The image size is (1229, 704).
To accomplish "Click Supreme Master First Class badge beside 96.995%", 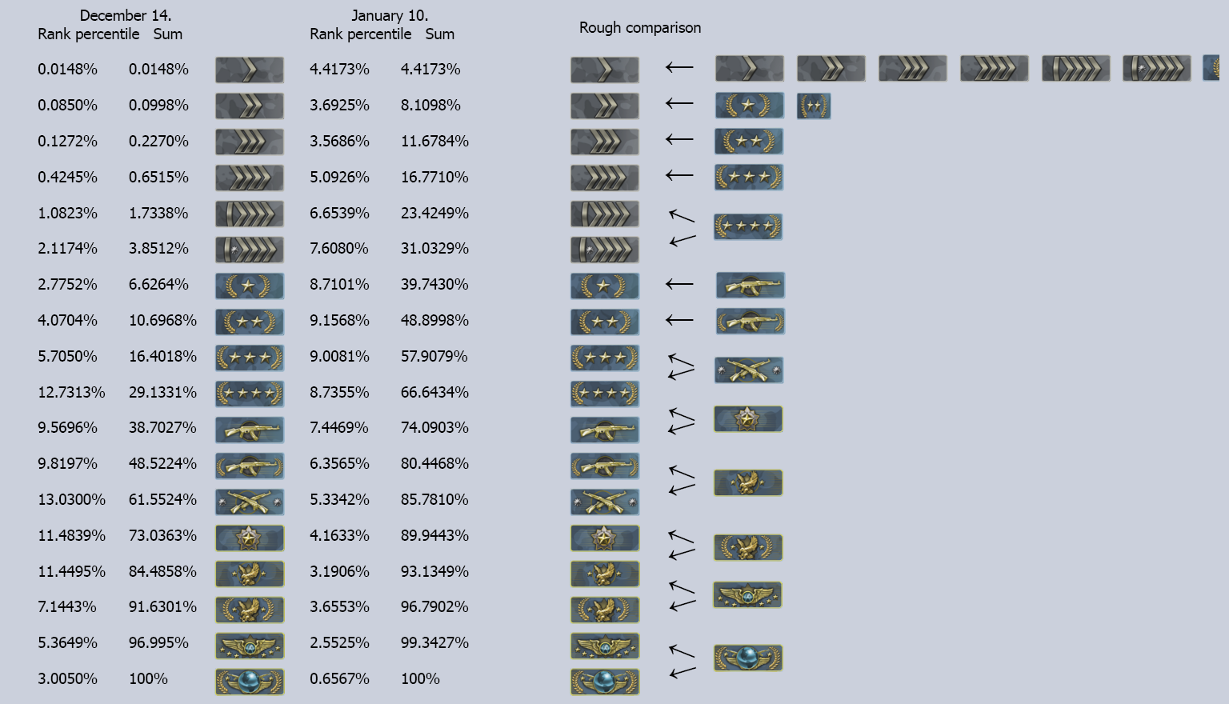I will 250,646.
